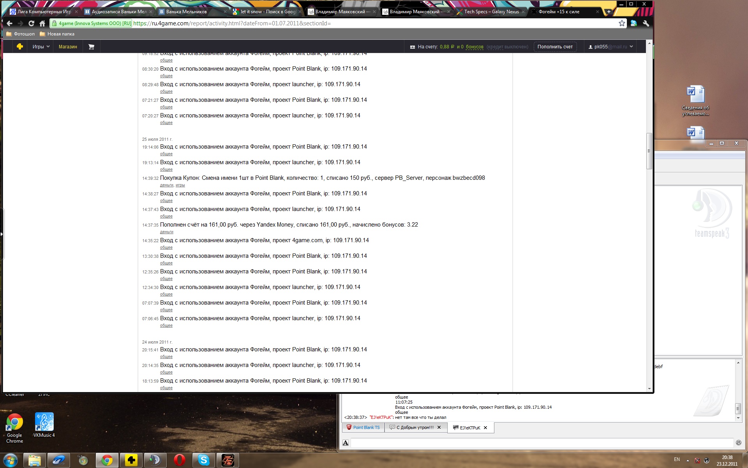Launch Opera from the taskbar
The height and width of the screenshot is (468, 748).
tap(179, 461)
